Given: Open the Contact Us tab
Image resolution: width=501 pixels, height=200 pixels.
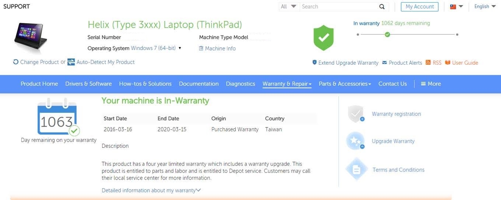Looking at the screenshot, I should 393,84.
